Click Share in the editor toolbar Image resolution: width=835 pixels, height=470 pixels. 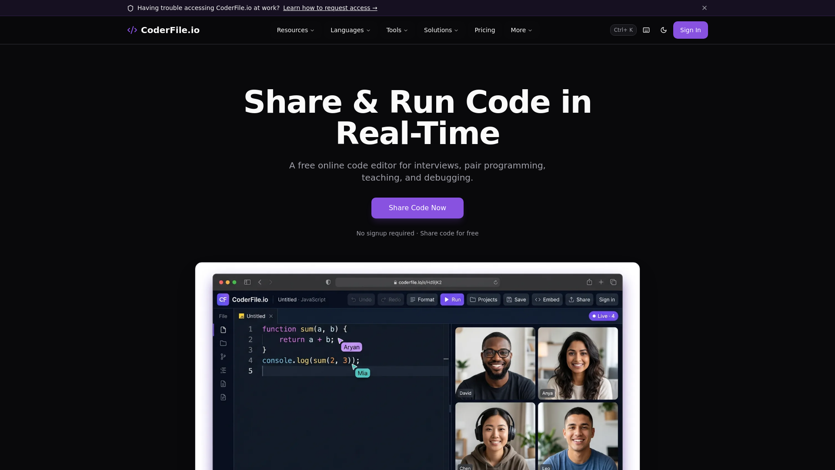click(579, 299)
